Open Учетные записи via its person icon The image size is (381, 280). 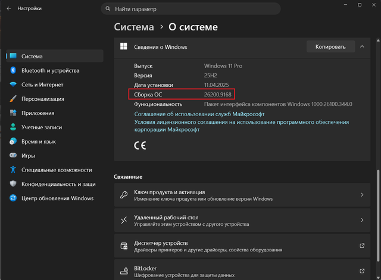(x=13, y=127)
